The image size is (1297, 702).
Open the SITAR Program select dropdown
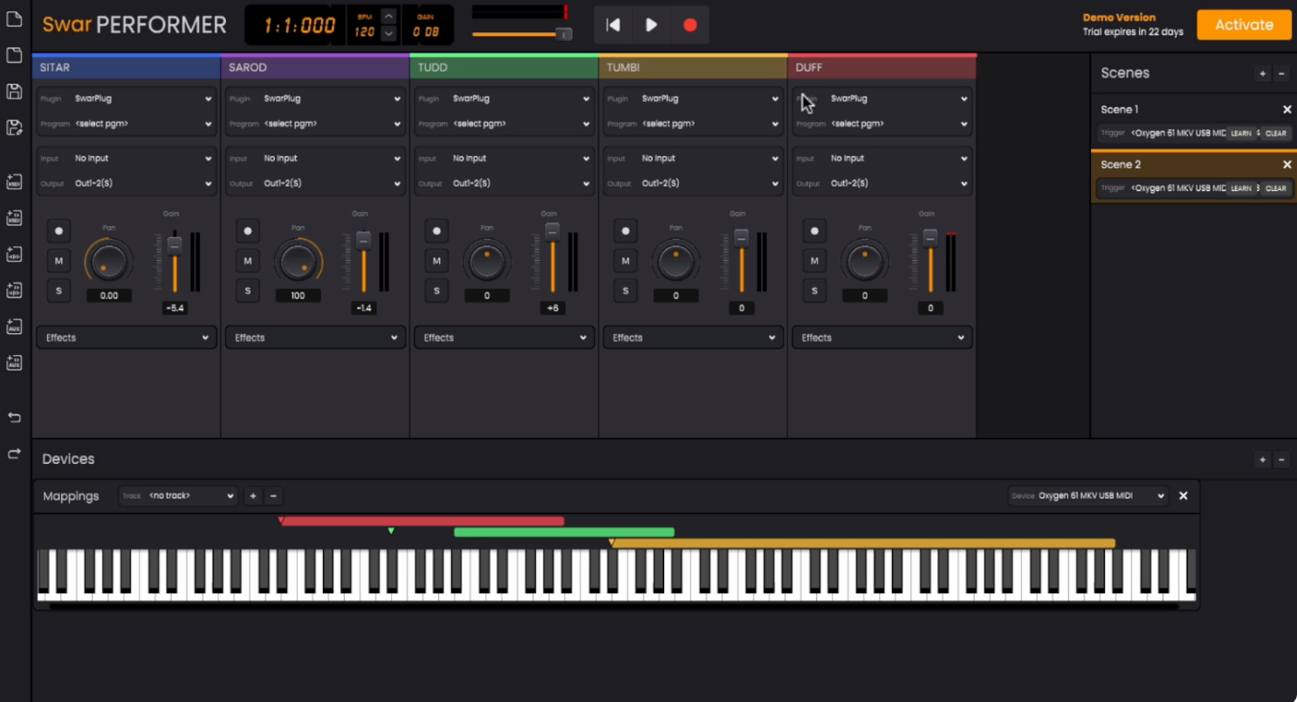(126, 124)
